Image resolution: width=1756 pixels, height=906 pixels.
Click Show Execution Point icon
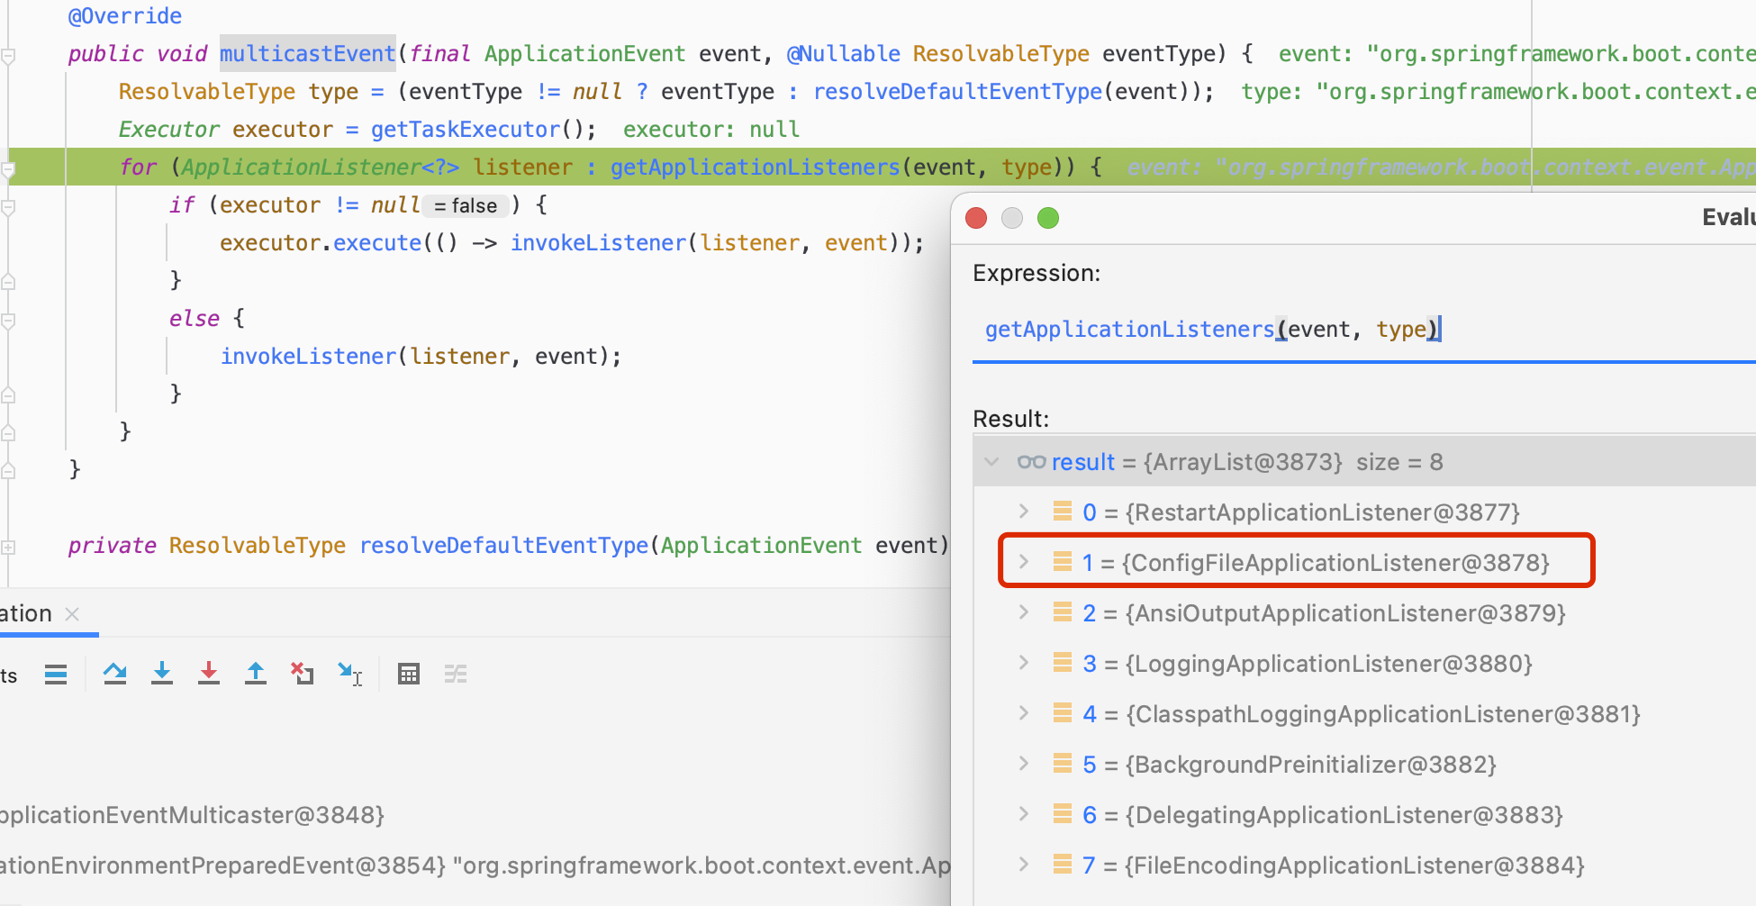56,674
